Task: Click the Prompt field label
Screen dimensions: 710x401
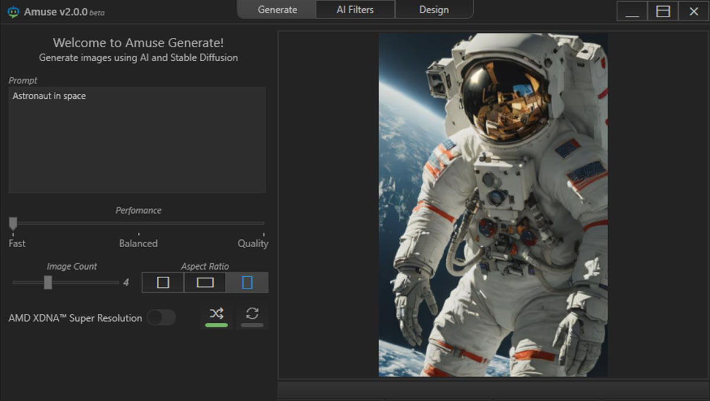Action: coord(23,80)
